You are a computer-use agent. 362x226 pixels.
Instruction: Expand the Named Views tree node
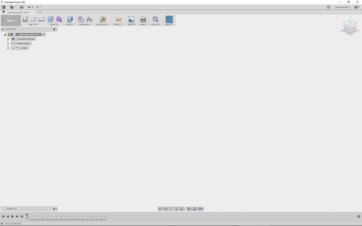coord(8,44)
